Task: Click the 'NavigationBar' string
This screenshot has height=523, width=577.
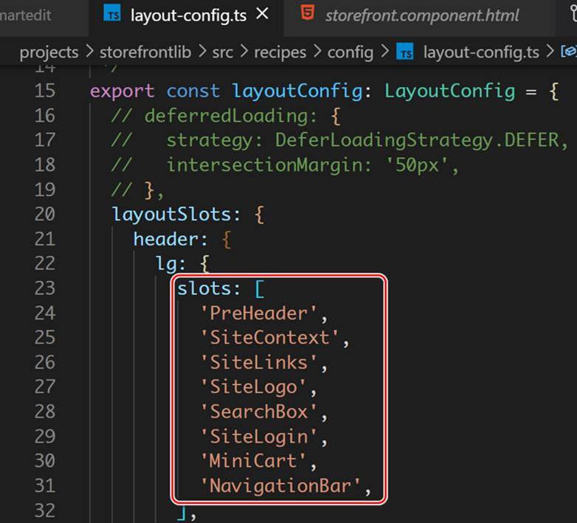Action: click(x=280, y=486)
